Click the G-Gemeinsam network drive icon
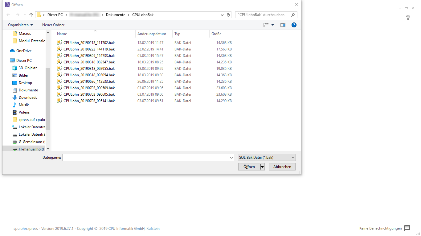The width and height of the screenshot is (421, 236). (x=15, y=142)
